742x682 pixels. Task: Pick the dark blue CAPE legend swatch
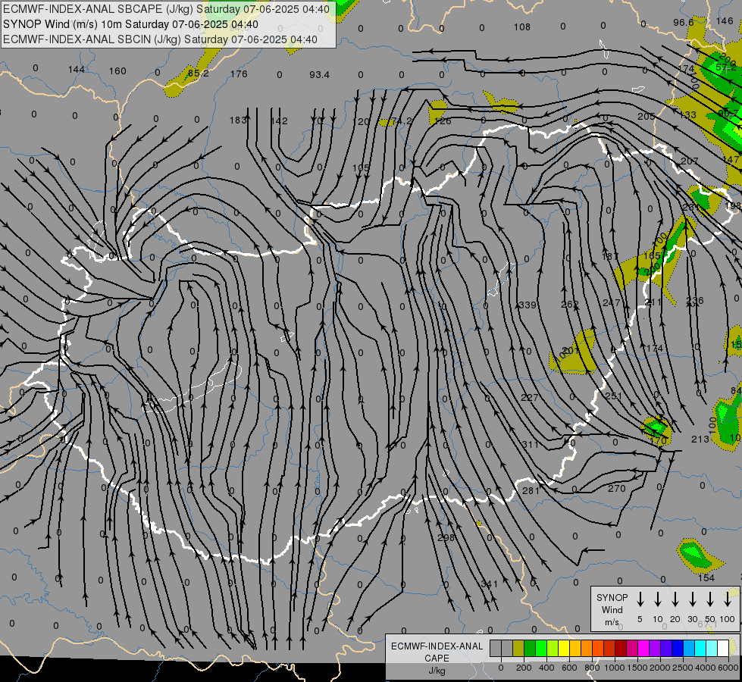point(677,649)
